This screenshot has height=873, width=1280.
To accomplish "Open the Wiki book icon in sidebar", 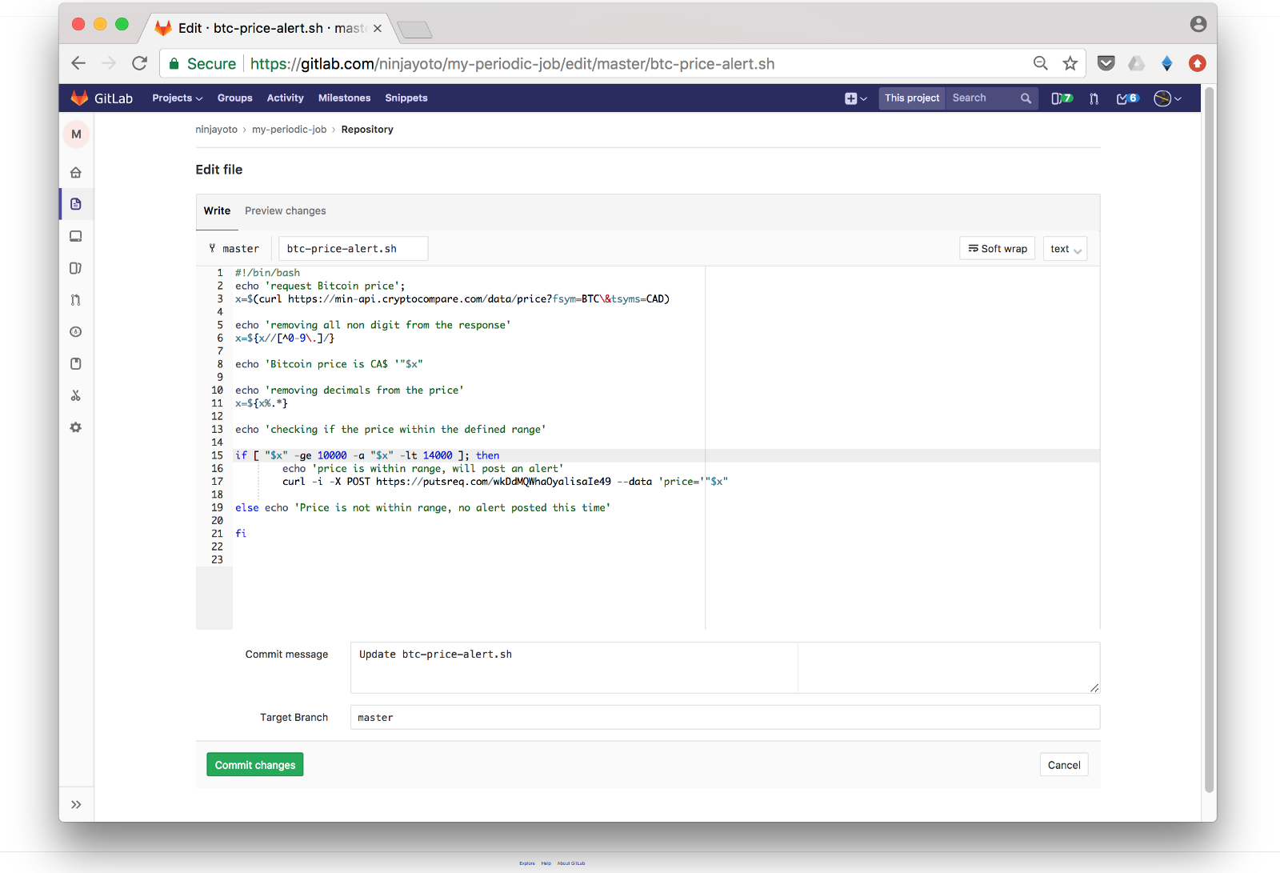I will (76, 364).
